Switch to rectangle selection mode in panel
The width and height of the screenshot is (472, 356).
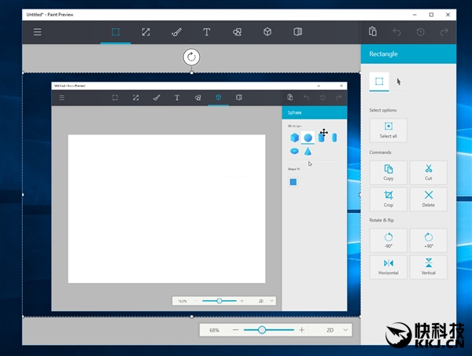pyautogui.click(x=379, y=81)
